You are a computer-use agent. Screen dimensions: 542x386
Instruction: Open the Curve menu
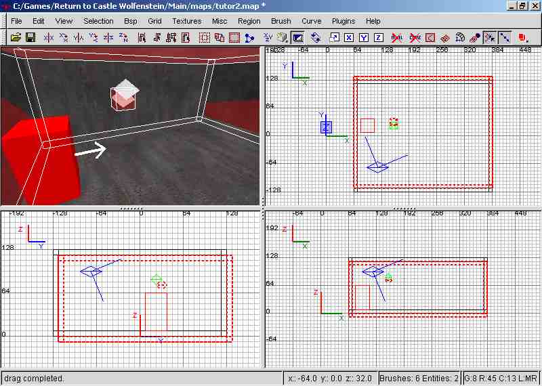pos(311,21)
